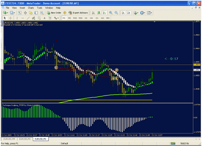Toggle the Terminal window icon
Screen dimensions: 202x146
[x=36, y=13]
